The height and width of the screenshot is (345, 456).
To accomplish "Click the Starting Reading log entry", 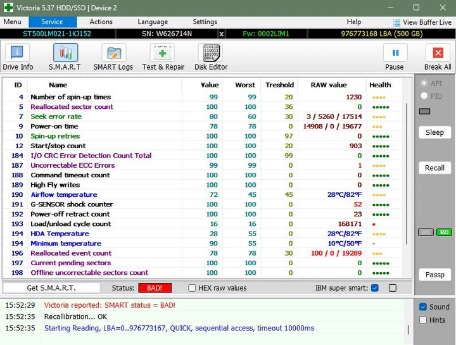I will pyautogui.click(x=179, y=328).
